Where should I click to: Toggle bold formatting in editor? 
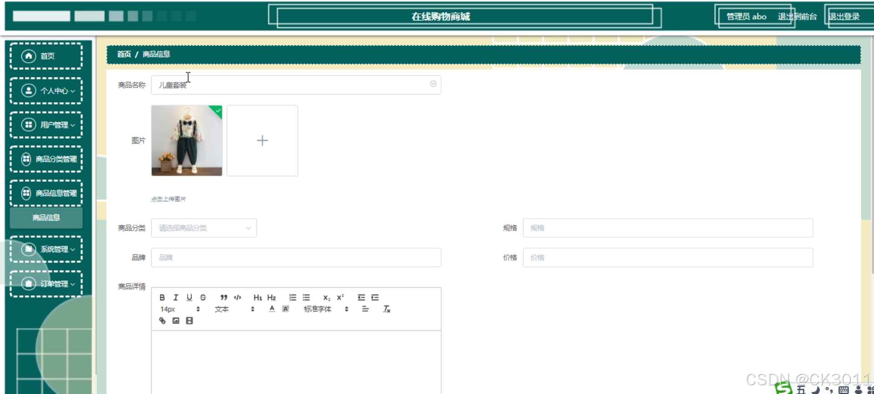pos(162,297)
